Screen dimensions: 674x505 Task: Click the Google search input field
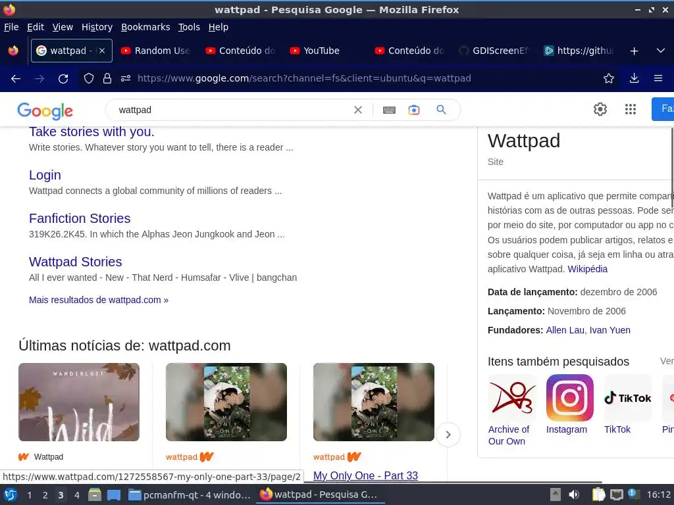[232, 110]
